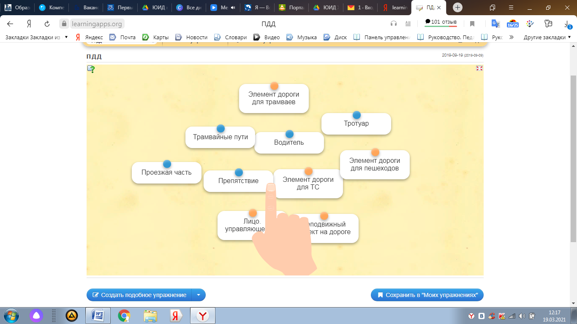Bookmark this page with the flag icon

472,24
